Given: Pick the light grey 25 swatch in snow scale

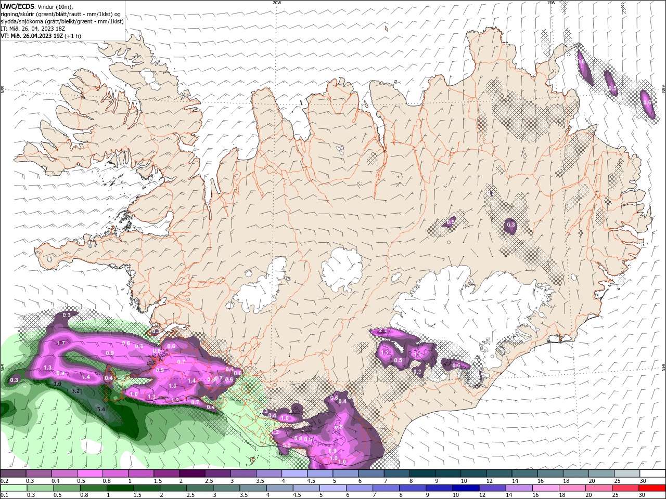Looking at the screenshot, I should tap(626, 474).
